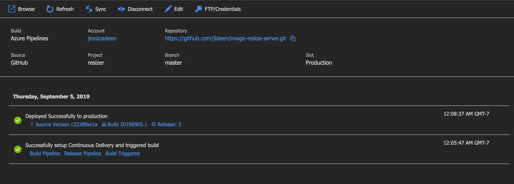This screenshot has width=514, height=184.
Task: Click the Disconnect plug icon
Action: coord(121,9)
